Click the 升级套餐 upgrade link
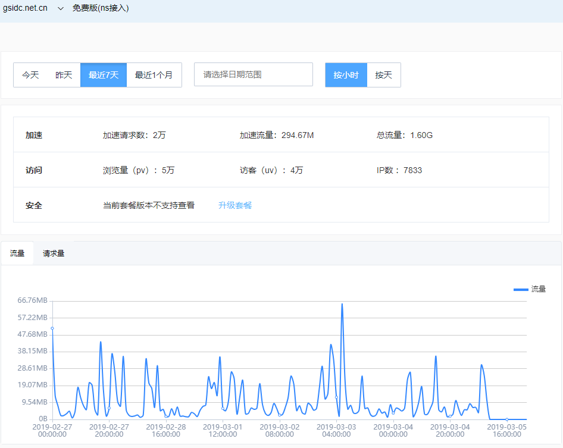This screenshot has height=448, width=563. point(235,205)
